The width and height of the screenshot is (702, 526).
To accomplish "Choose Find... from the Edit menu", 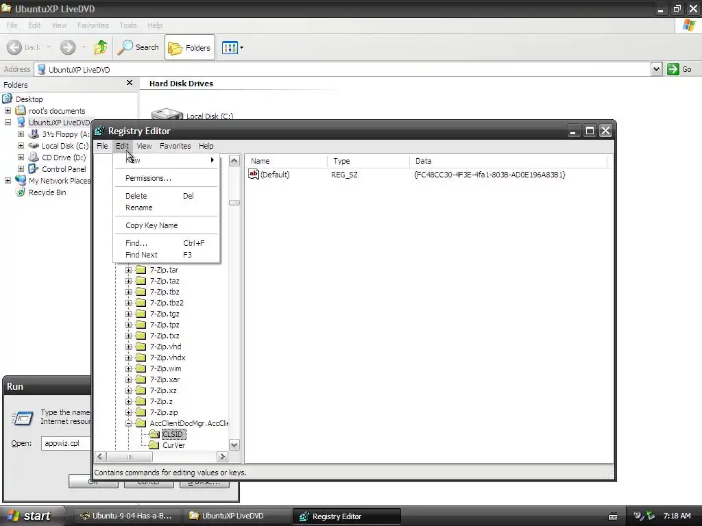I will click(x=167, y=243).
